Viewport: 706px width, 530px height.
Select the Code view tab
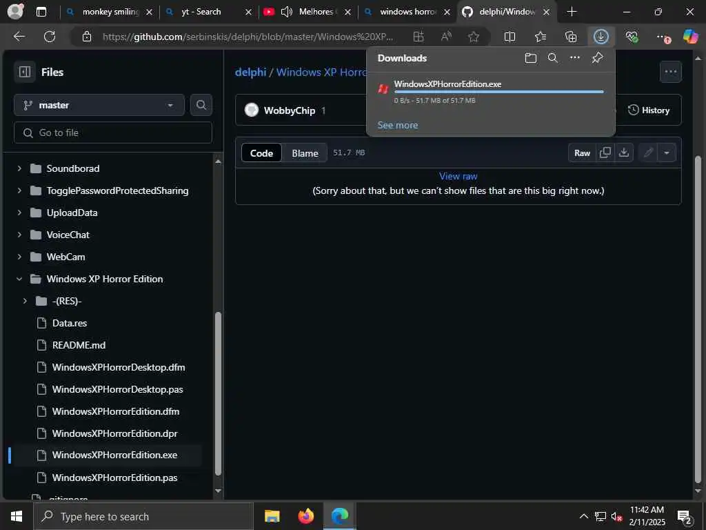261,153
